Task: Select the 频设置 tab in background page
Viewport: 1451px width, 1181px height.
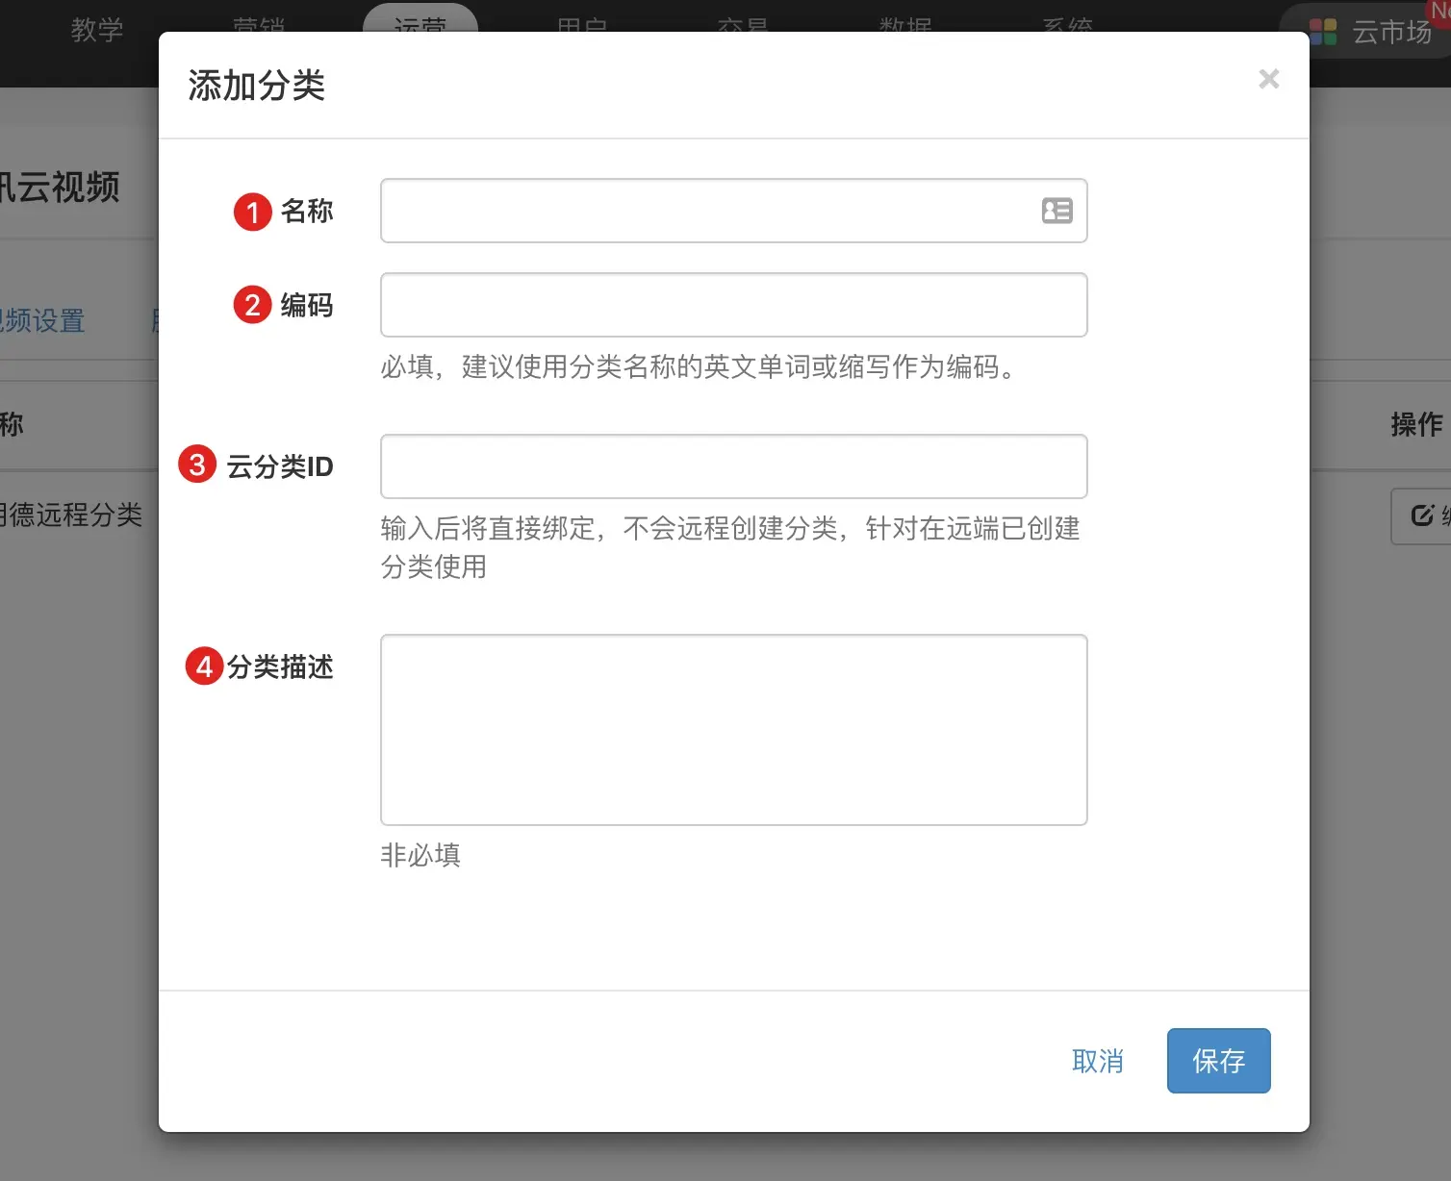Action: coord(42,320)
